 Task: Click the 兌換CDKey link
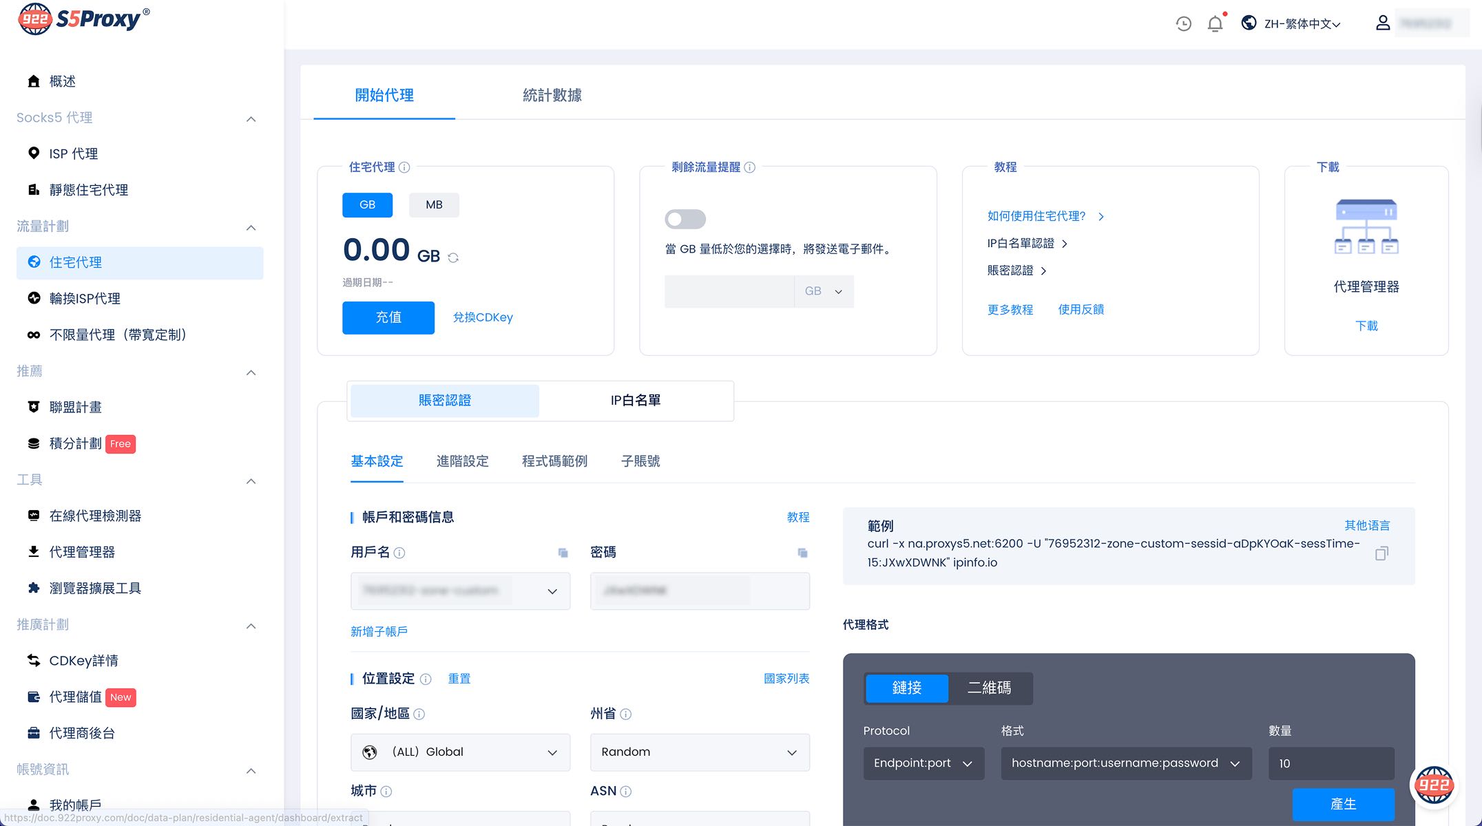[483, 317]
